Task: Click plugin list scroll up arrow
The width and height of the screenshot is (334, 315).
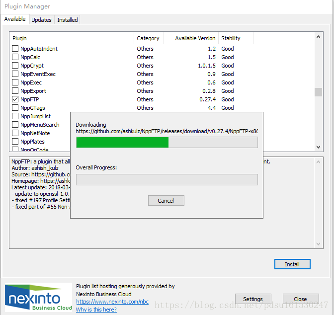Action: point(318,37)
